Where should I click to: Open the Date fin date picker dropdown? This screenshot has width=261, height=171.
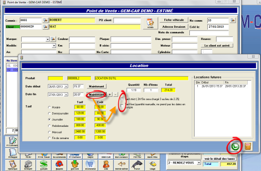point(66,94)
